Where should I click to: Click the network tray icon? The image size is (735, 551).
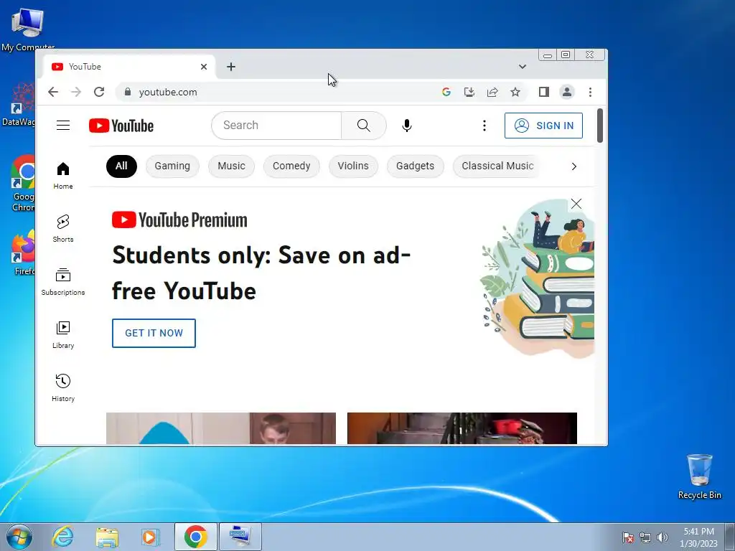(x=645, y=537)
